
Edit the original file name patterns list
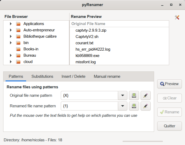click(x=146, y=95)
